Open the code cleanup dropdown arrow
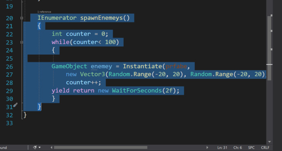This screenshot has width=282, height=151. pyautogui.click(x=40, y=147)
